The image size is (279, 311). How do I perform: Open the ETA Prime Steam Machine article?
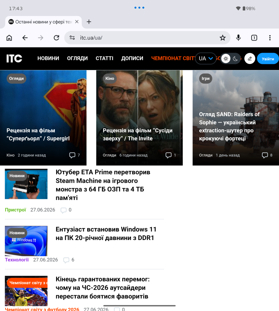(x=103, y=185)
